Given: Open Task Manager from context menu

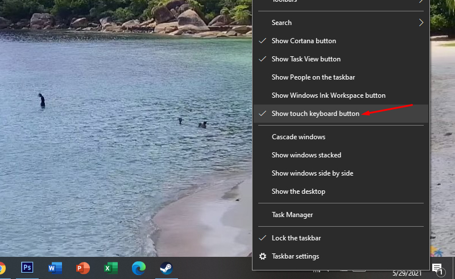Looking at the screenshot, I should tap(292, 215).
